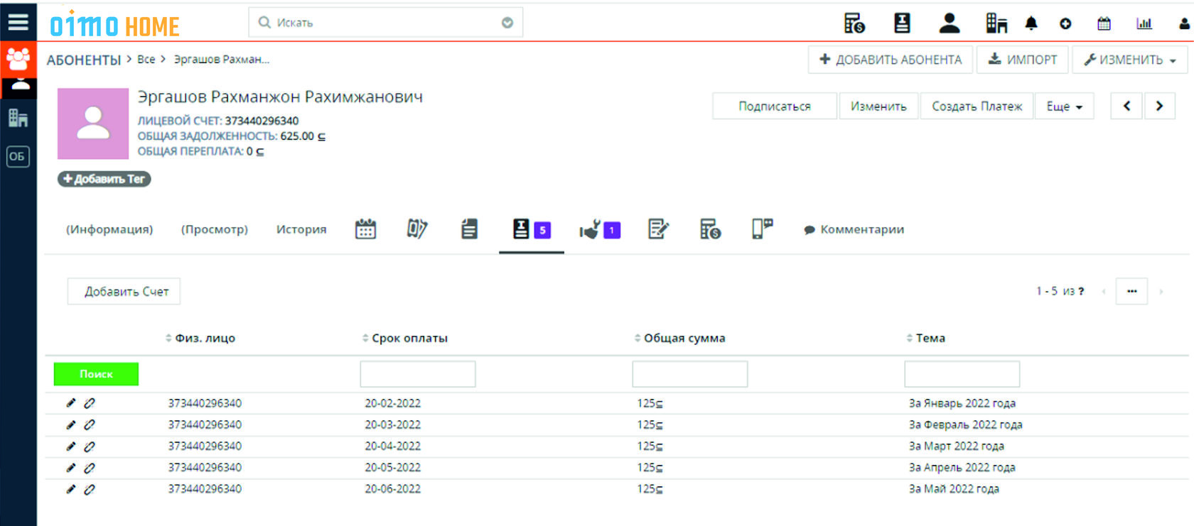Expand the ИЗМЕНИТЬ dropdown menu
Viewport: 1194px width, 526px height.
(x=1129, y=60)
